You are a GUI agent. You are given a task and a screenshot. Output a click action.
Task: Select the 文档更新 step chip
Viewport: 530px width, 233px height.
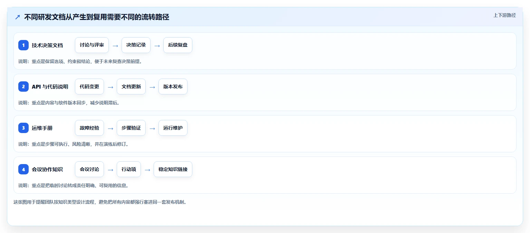131,87
